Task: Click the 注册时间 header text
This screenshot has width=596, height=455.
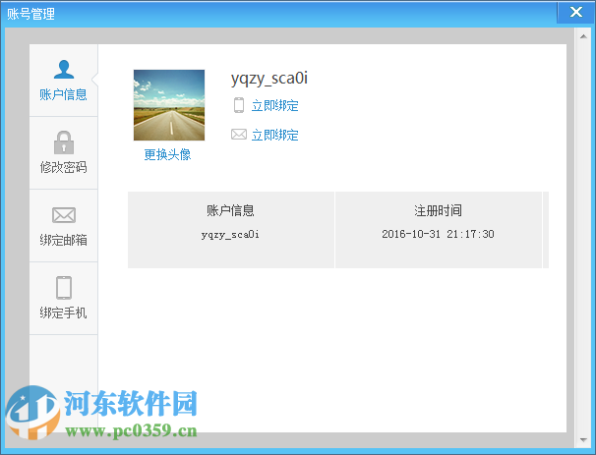Action: (438, 210)
